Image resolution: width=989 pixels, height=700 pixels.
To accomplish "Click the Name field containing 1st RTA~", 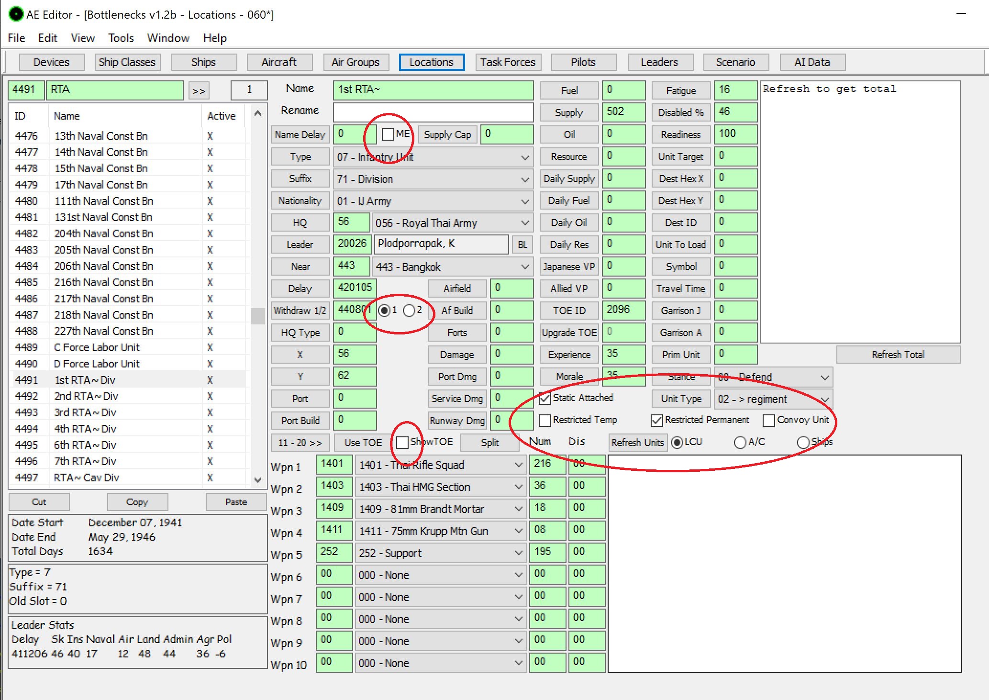I will (433, 90).
